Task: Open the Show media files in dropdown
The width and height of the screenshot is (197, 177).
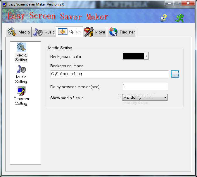Action: coord(145,97)
